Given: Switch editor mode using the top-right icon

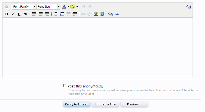Looking at the screenshot, I should point(188,7).
